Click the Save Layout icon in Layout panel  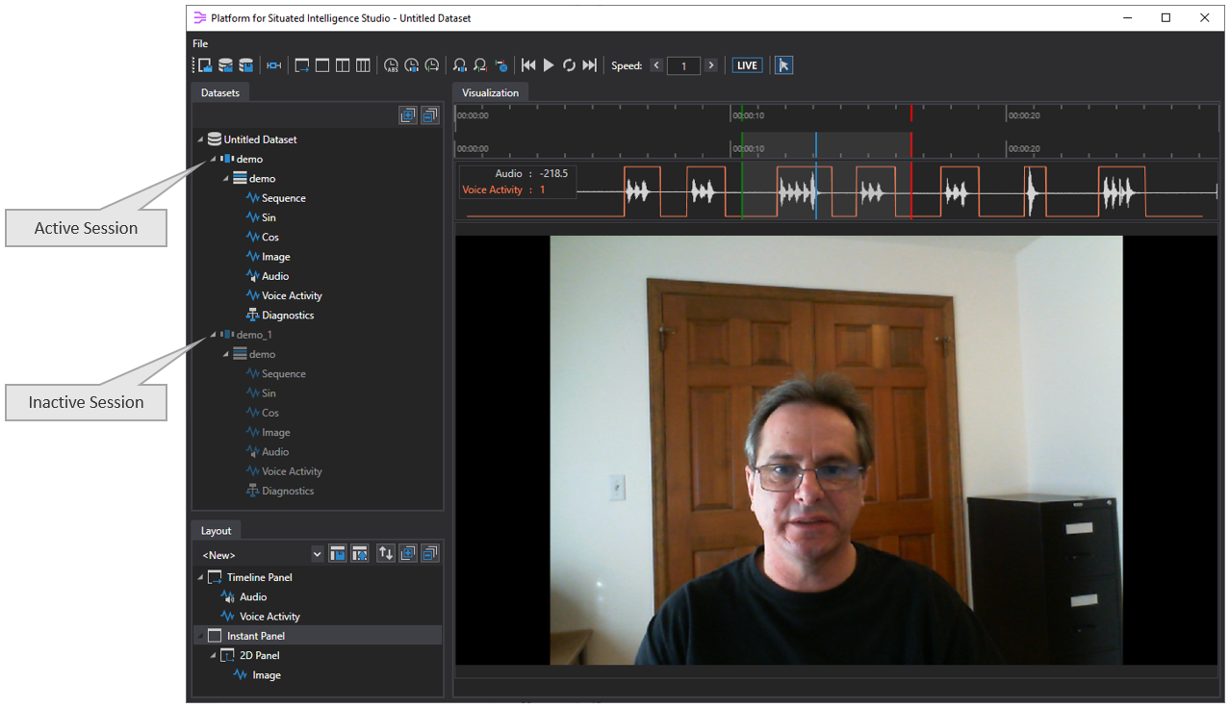pos(338,553)
